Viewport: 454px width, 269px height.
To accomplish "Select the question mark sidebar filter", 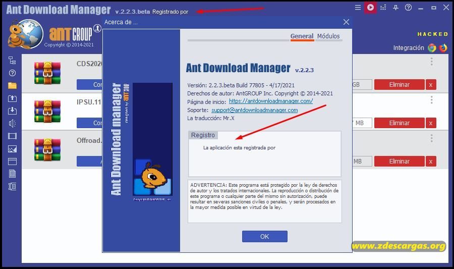I will 12,73.
